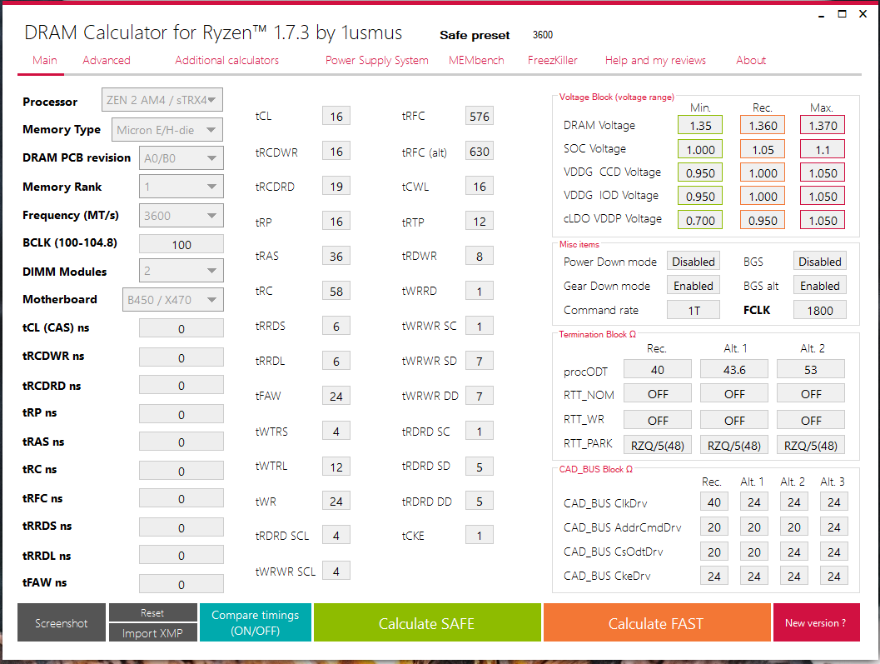Click the tRFC ns input field
880x664 pixels.
tap(181, 498)
